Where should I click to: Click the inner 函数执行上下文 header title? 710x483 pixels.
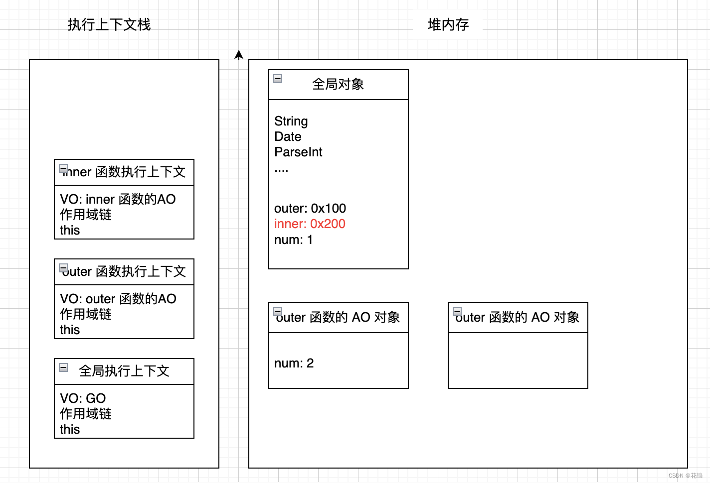124,172
